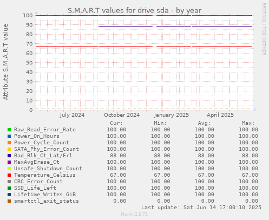269x220 pixels.
Task: Click the Cur value 67.00 for Temperature_Celsius
Action: click(x=118, y=175)
